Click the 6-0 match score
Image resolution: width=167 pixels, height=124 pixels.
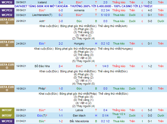click(x=61, y=10)
